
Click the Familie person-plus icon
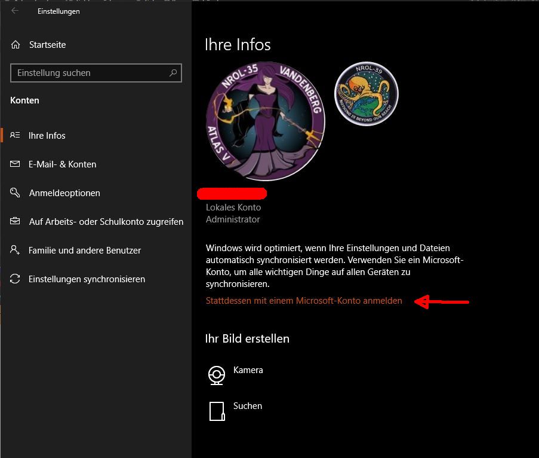point(15,250)
